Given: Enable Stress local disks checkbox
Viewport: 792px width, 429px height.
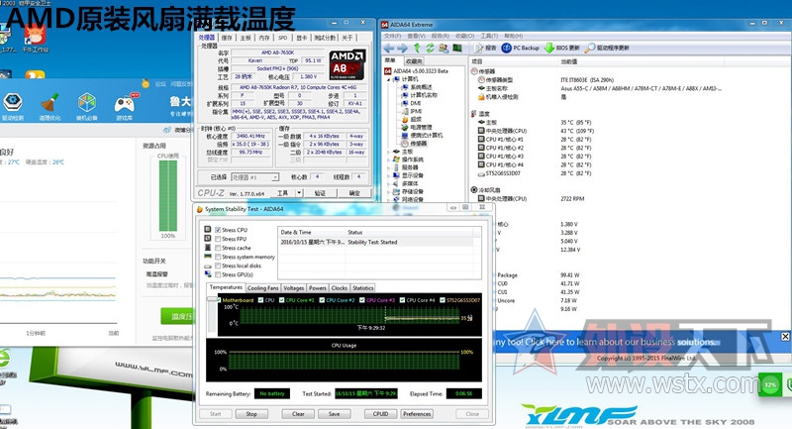Looking at the screenshot, I should pos(218,266).
